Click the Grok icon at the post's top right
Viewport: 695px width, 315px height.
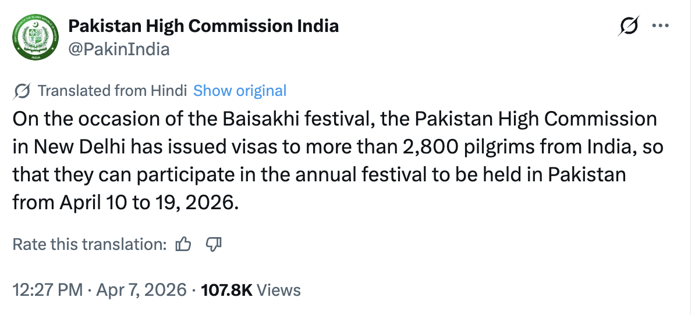click(629, 26)
